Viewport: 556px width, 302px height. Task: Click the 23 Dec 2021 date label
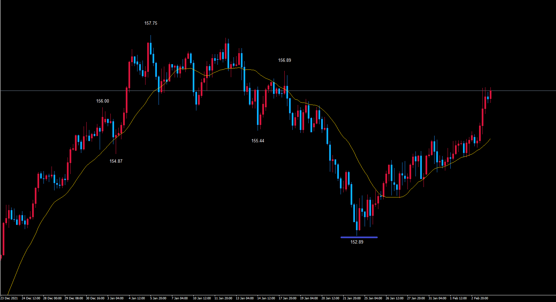click(x=9, y=298)
